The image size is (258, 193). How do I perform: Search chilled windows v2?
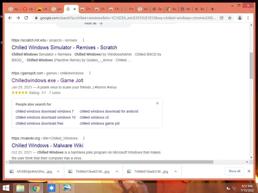(94, 117)
